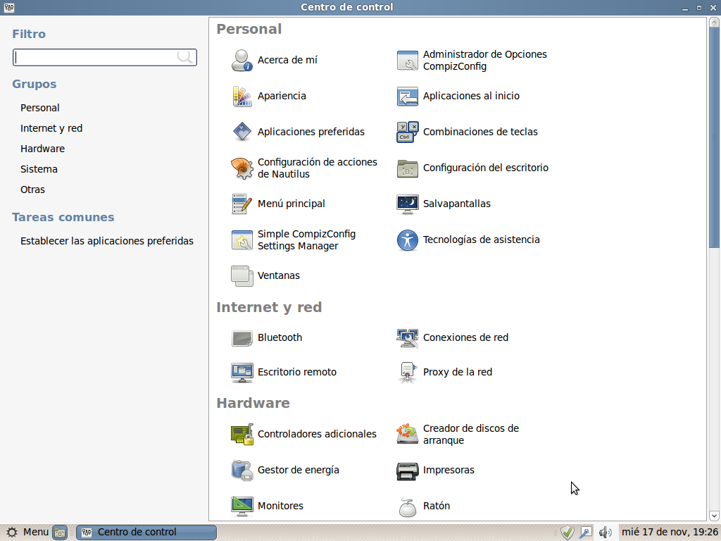
Task: Click the Menú principal icon
Action: click(242, 204)
